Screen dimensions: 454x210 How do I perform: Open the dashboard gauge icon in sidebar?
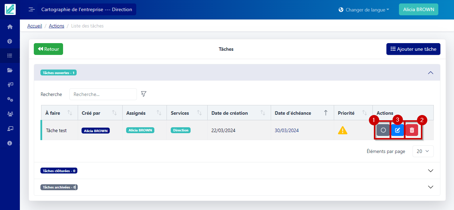point(10,41)
